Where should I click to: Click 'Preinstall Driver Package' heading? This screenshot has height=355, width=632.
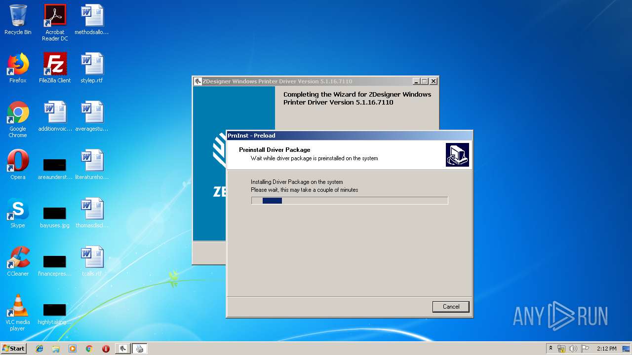point(275,150)
